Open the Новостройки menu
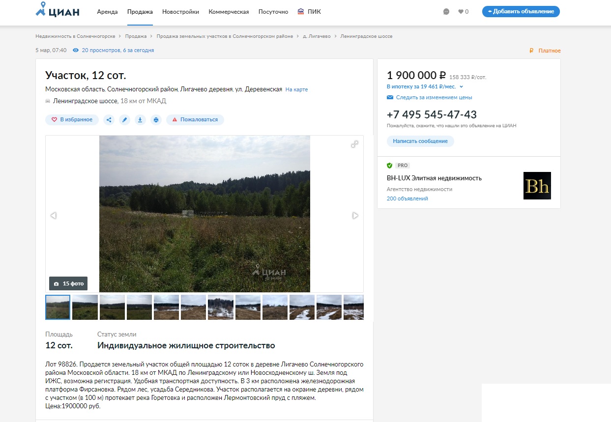 (181, 12)
